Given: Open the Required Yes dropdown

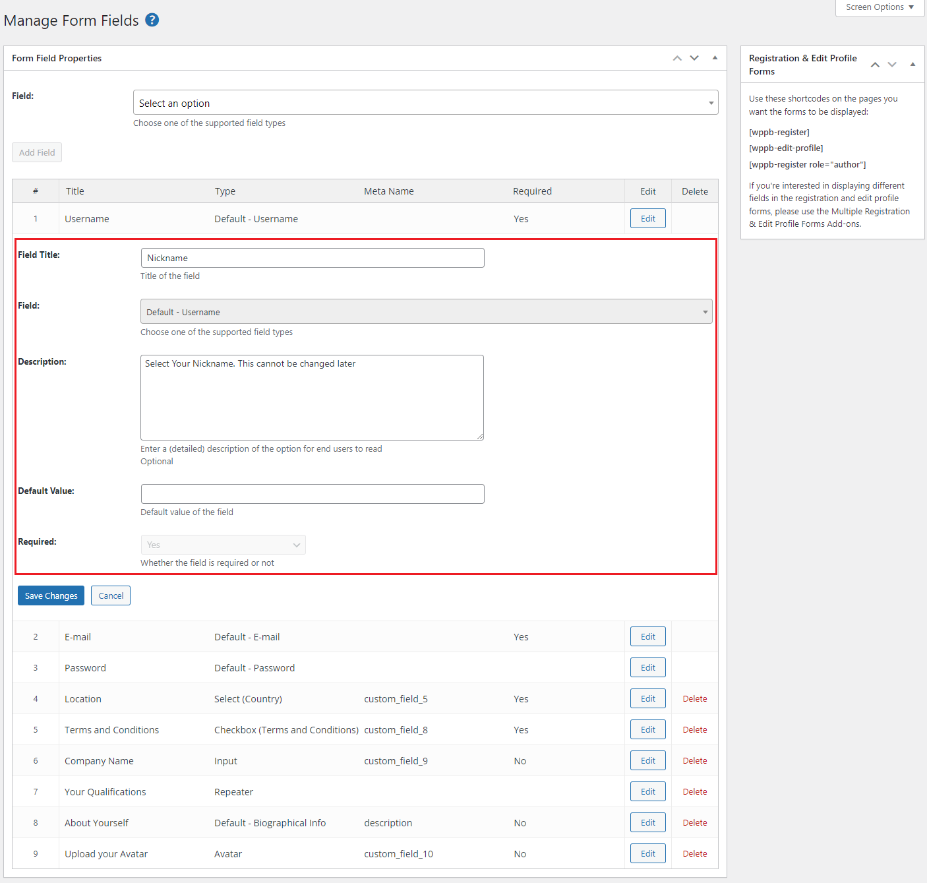Looking at the screenshot, I should coord(223,545).
